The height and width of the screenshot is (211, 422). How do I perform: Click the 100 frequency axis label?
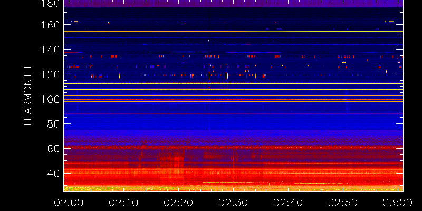coord(50,99)
